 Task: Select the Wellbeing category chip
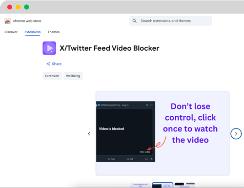coord(73,76)
